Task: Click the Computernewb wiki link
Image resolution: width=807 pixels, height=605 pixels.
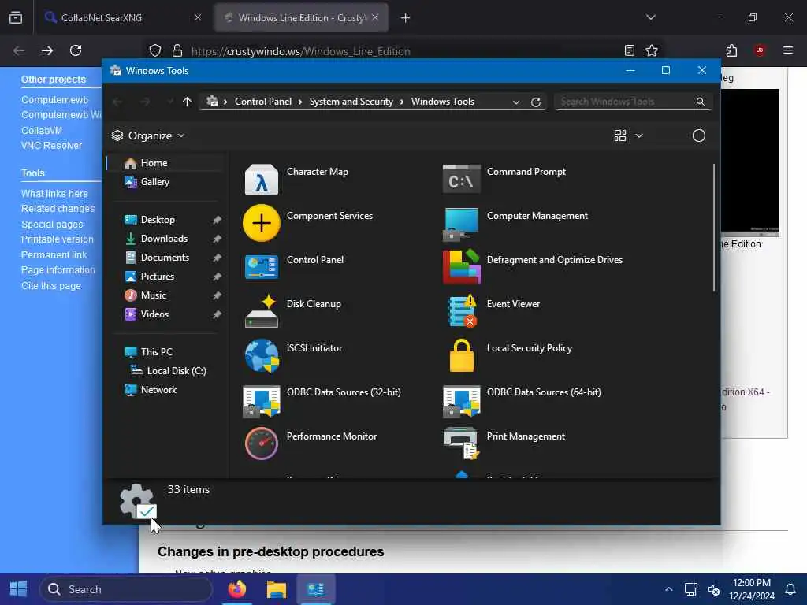Action: [x=61, y=115]
